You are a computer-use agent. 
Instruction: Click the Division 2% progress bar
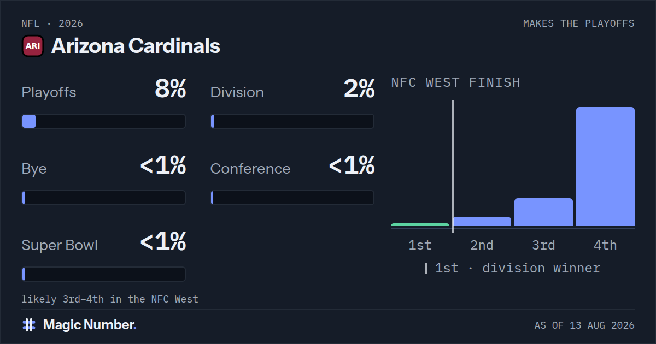(x=292, y=121)
